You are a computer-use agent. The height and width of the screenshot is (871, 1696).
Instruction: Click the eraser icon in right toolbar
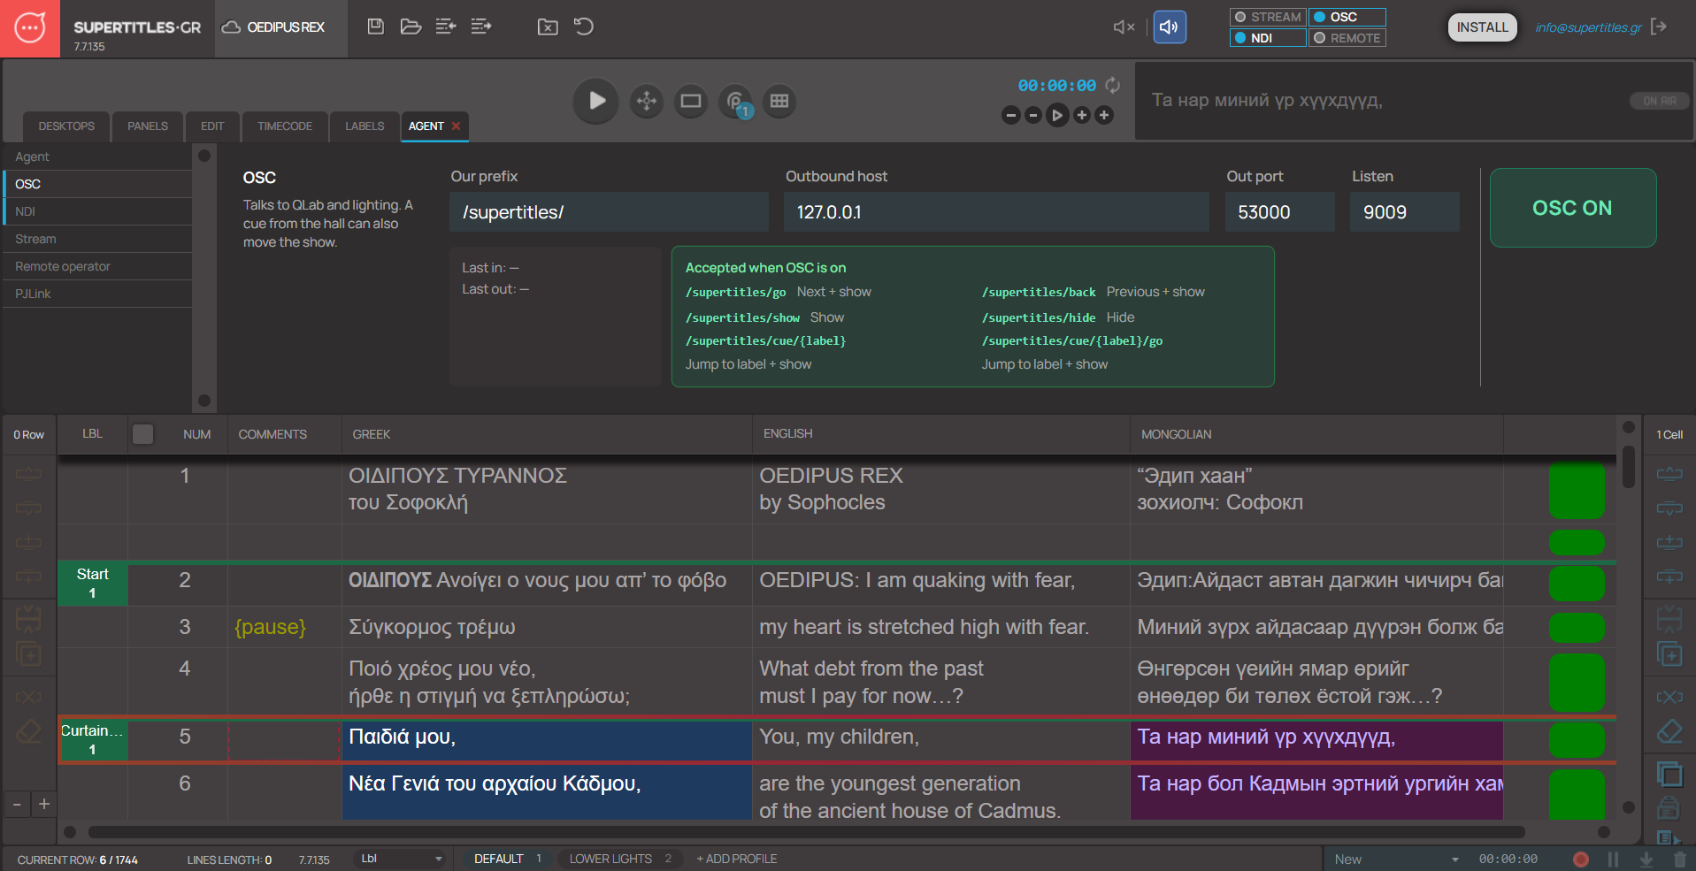click(1669, 731)
